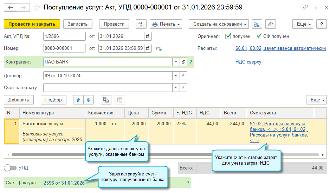Open the Создать на основании dropdown
Image resolution: width=330 pixels, height=193 pixels.
pos(219,24)
